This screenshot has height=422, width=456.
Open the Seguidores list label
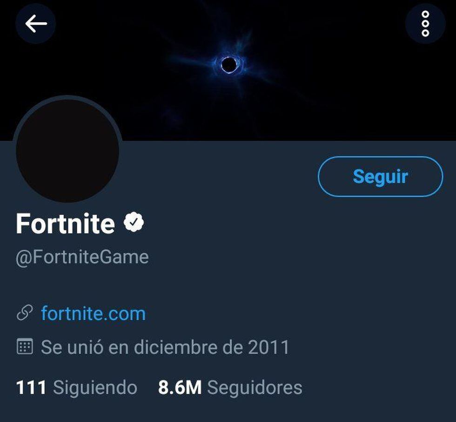coord(255,388)
